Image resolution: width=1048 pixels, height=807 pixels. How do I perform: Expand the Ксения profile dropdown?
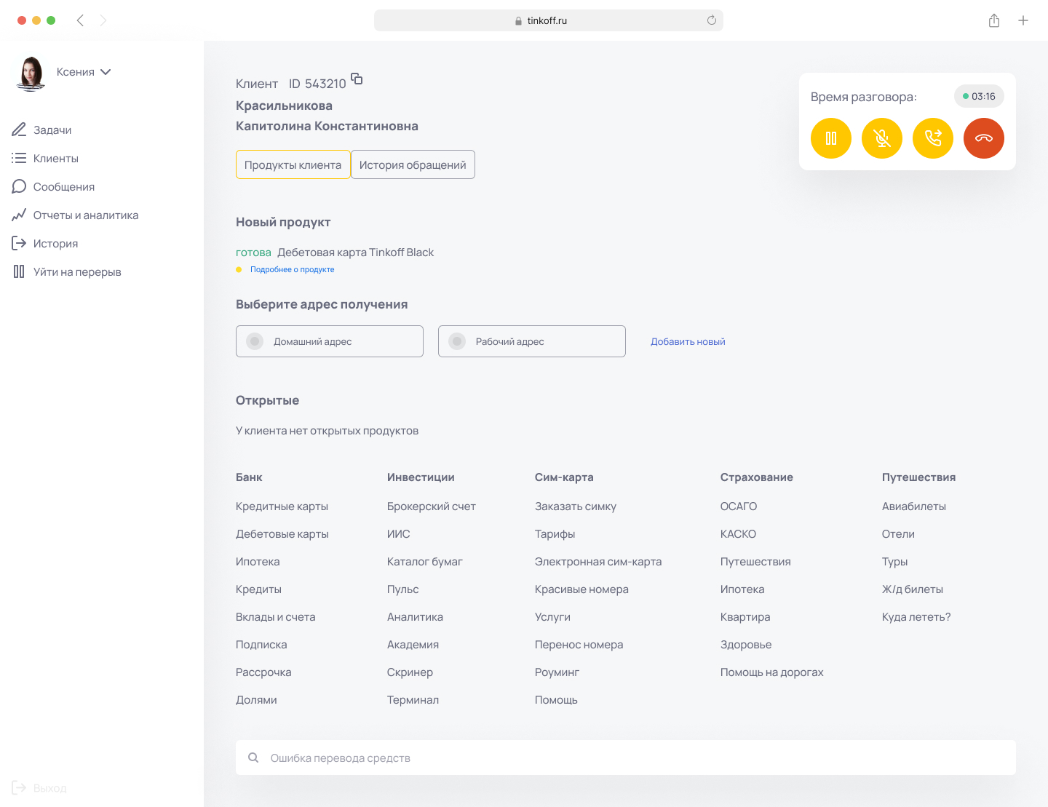pos(106,72)
